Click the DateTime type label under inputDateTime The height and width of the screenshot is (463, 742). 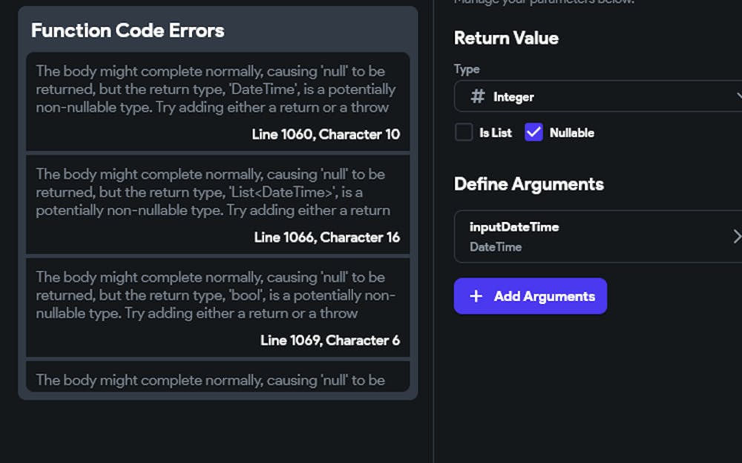click(495, 247)
